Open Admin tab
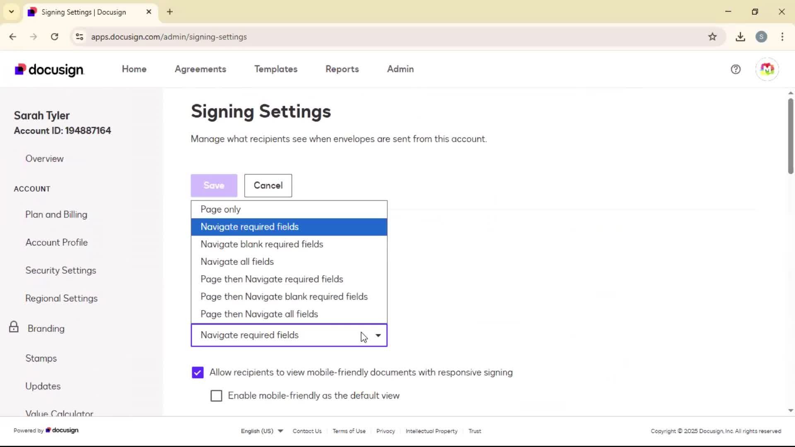This screenshot has width=795, height=447. click(x=400, y=69)
